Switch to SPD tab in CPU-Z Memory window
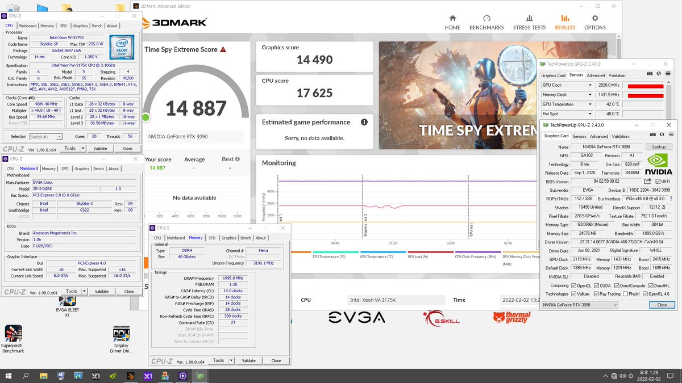The height and width of the screenshot is (383, 682). pos(212,238)
